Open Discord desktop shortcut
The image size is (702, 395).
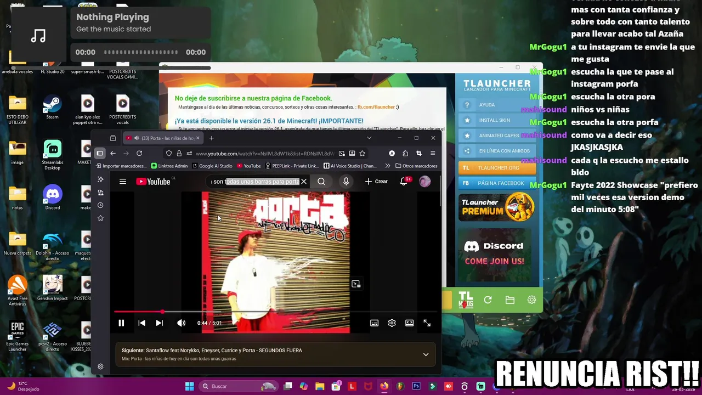52,197
